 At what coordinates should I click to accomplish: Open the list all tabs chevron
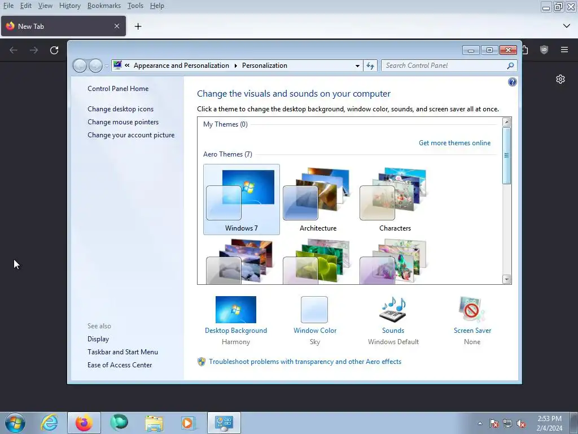click(x=567, y=26)
